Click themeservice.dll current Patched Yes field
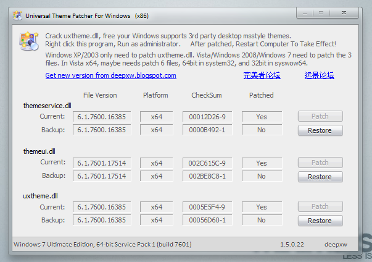This screenshot has height=262, width=372. (262, 117)
